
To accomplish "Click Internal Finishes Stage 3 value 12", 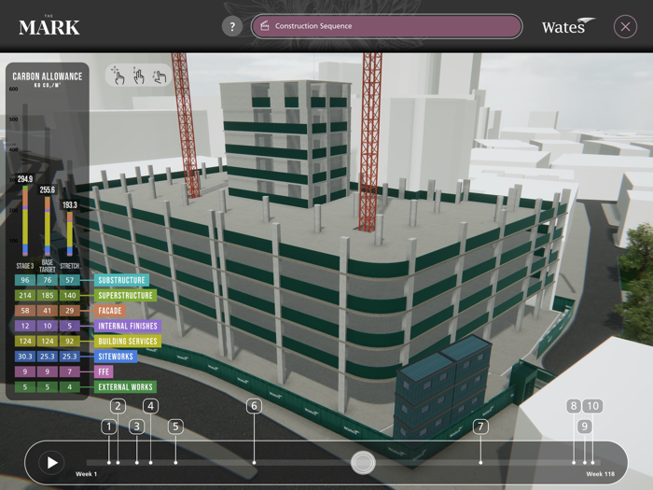I will [x=25, y=326].
